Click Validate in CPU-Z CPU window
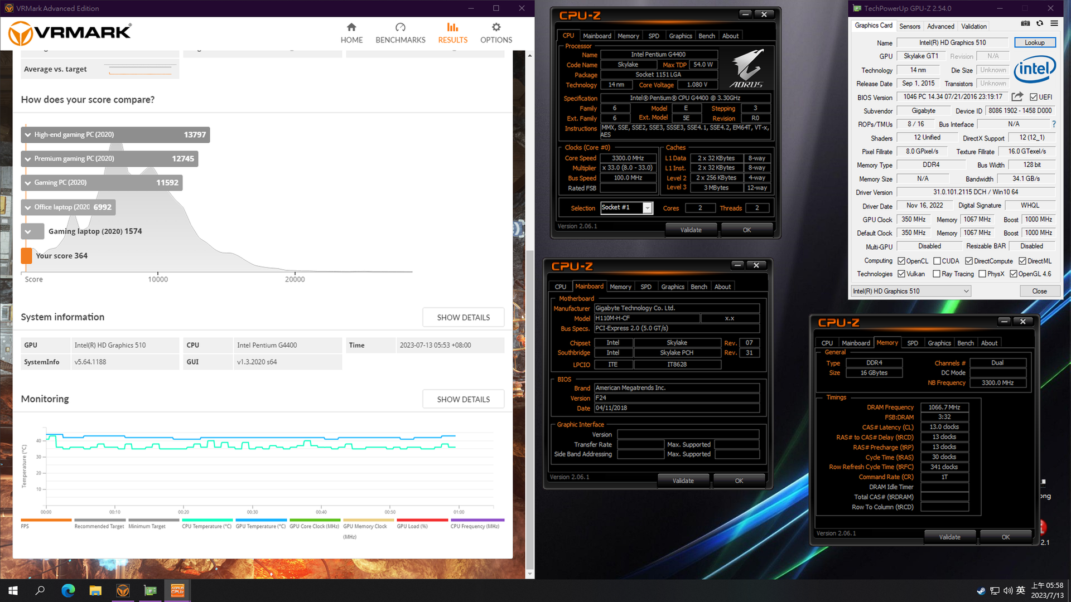This screenshot has height=602, width=1071. (691, 230)
